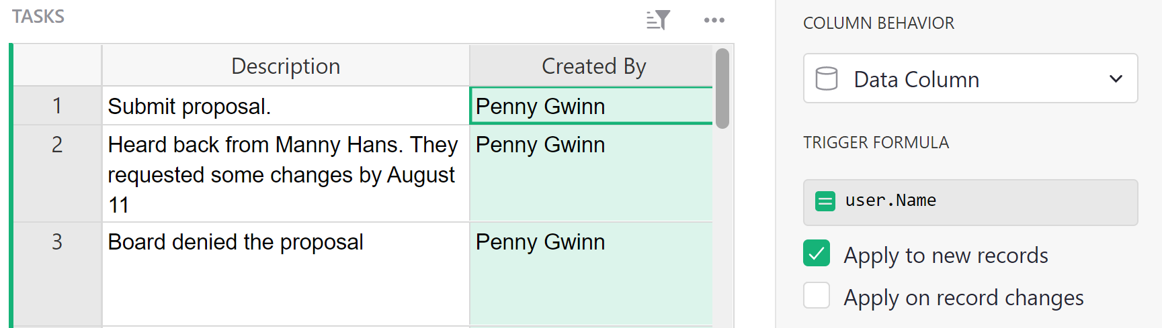Click the green formula equals icon
Viewport: 1162px width, 328px height.
(x=825, y=201)
